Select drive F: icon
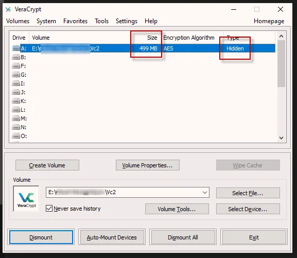This screenshot has width=297, height=258. (16, 66)
